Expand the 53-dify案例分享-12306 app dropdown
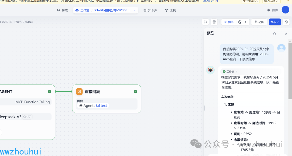This screenshot has height=156, width=292. pyautogui.click(x=134, y=10)
